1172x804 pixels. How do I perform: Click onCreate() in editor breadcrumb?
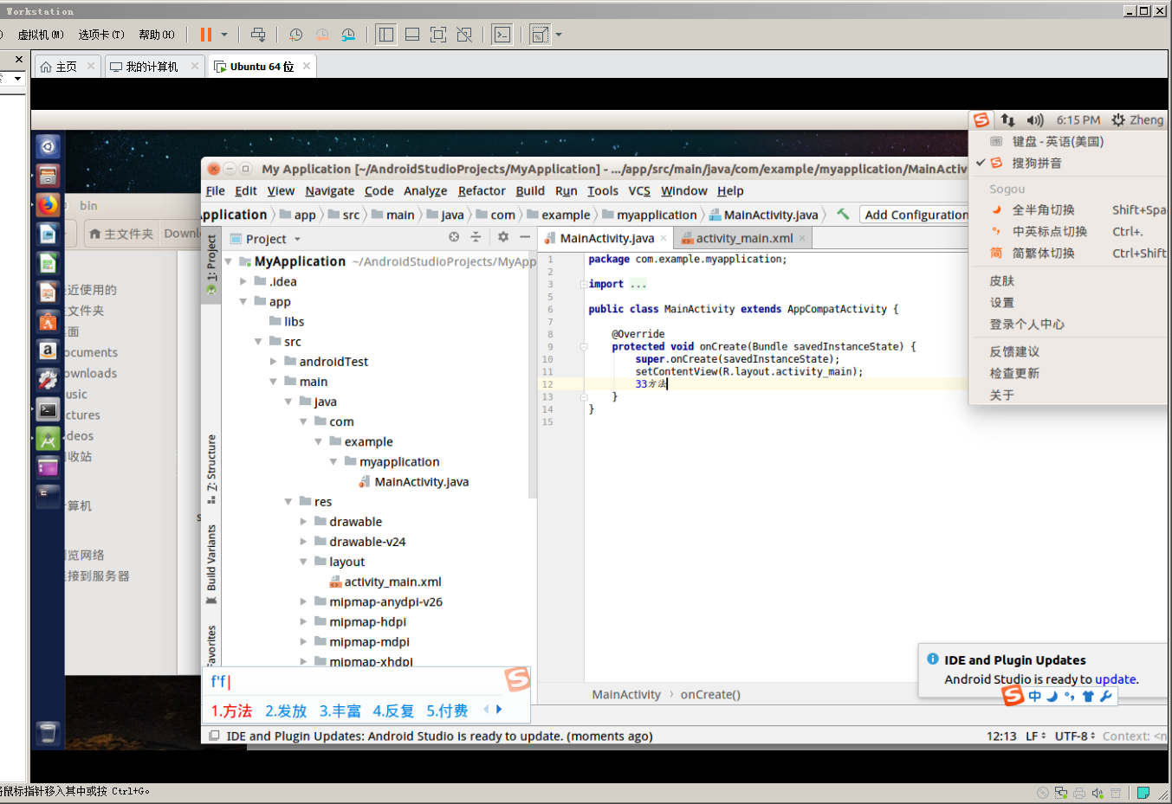(x=710, y=694)
